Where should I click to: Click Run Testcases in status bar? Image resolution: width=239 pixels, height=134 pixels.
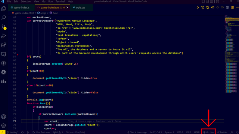pyautogui.click(x=41, y=133)
